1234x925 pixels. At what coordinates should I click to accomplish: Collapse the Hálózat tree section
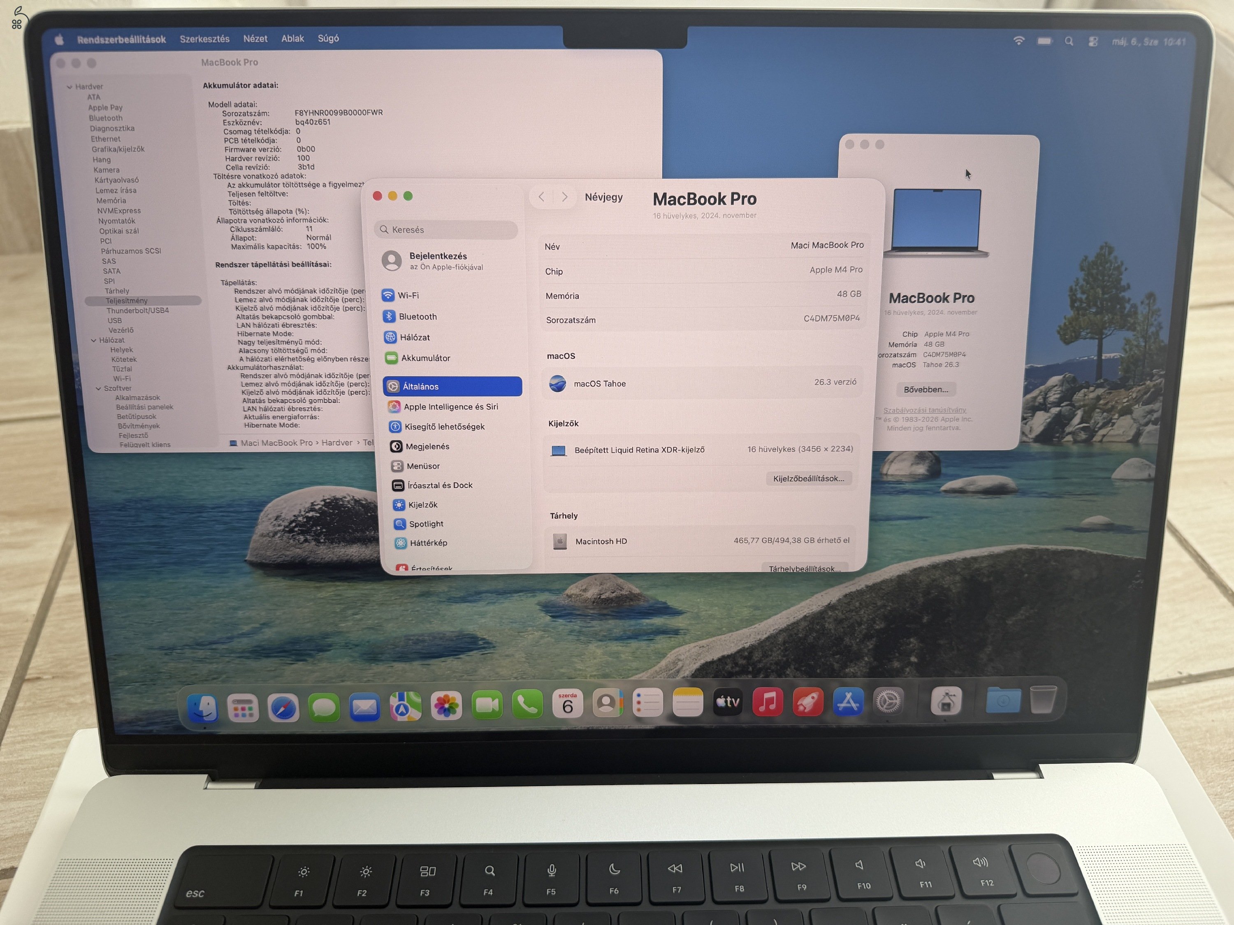tap(93, 340)
